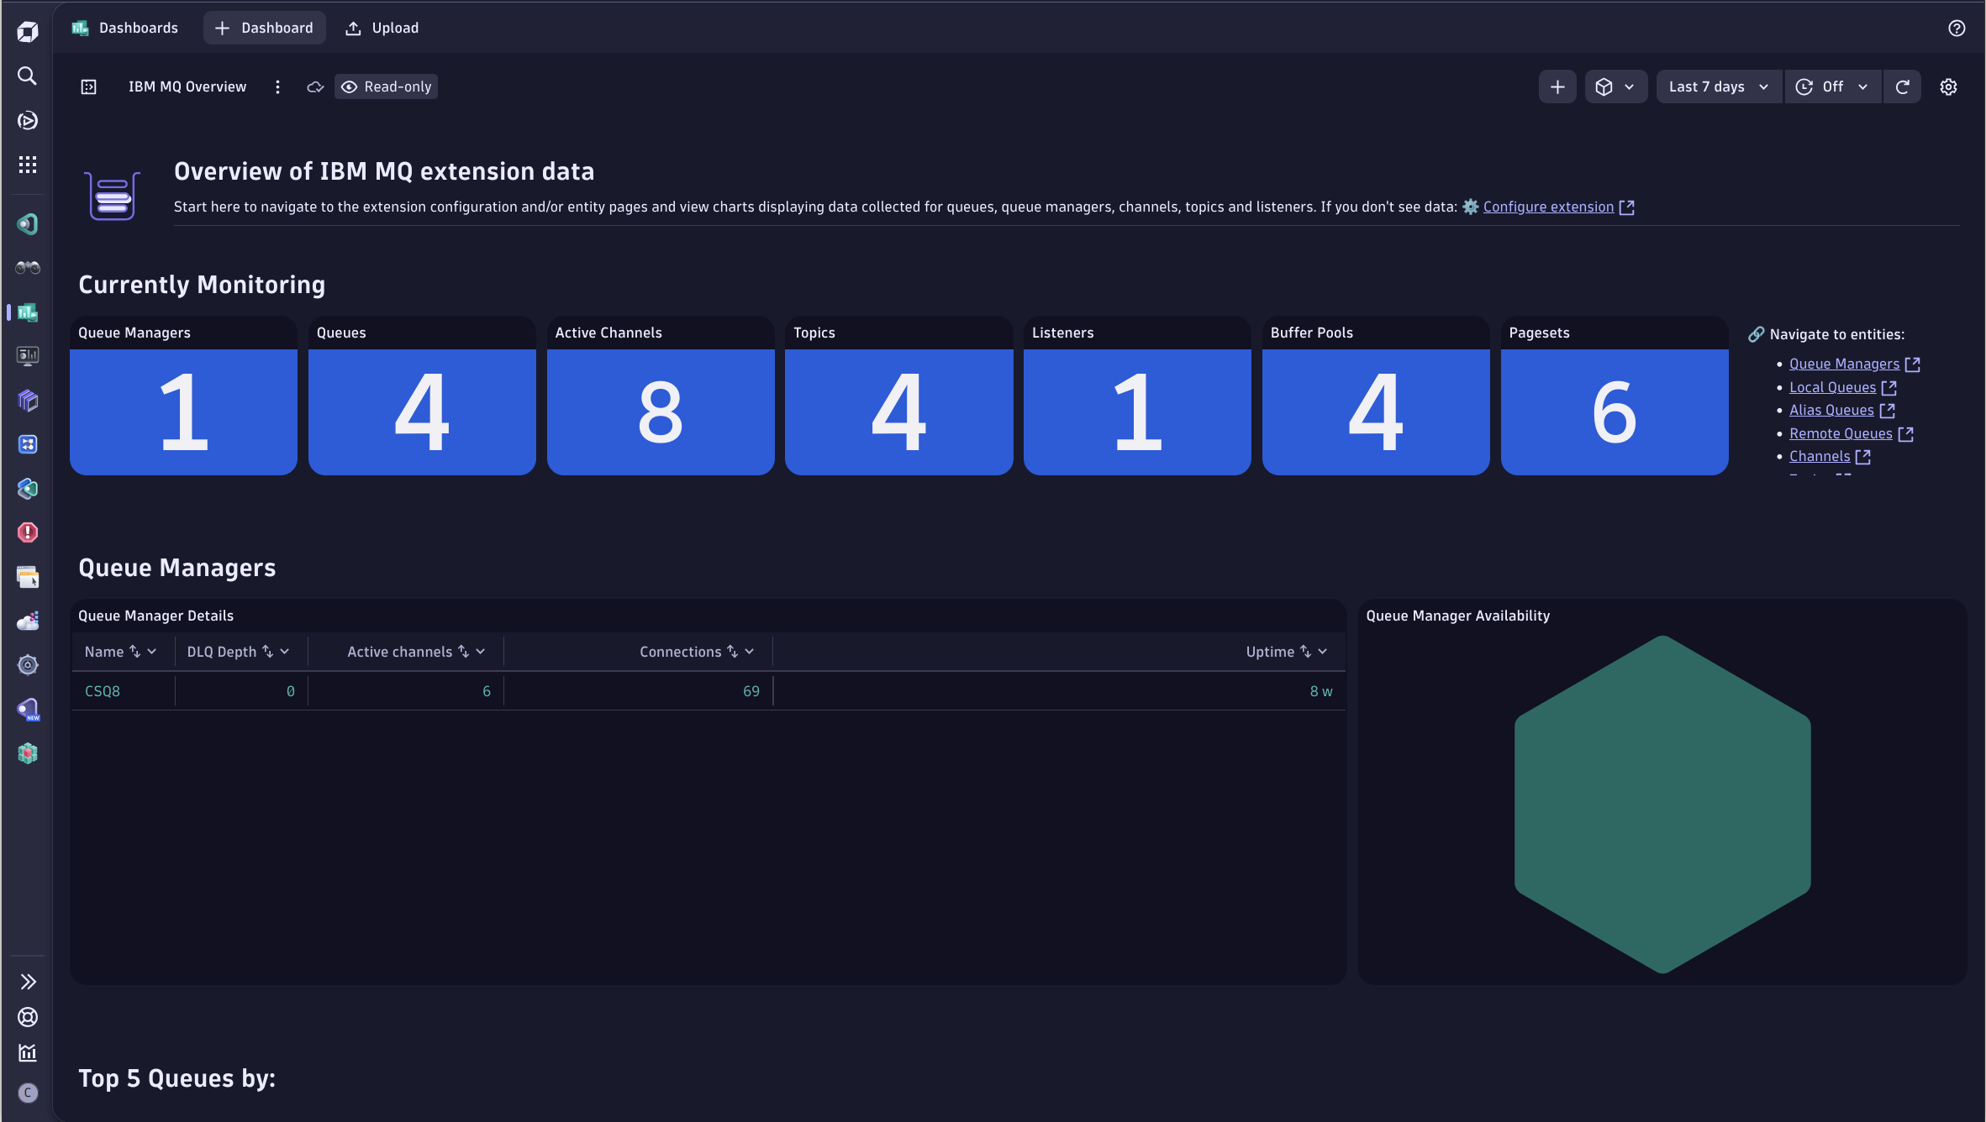This screenshot has height=1122, width=1986.
Task: Click the Uptime value 8 w
Action: [x=1320, y=692]
